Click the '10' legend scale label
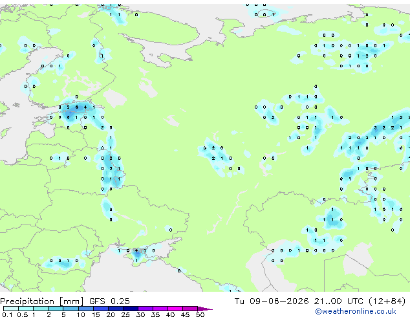 pyautogui.click(x=81, y=314)
